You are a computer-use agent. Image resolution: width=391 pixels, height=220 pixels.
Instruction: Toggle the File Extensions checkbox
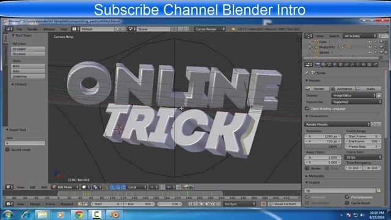[347, 197]
